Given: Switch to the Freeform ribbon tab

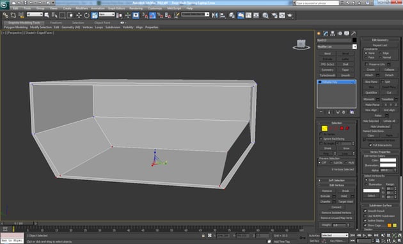Looking at the screenshot, I should coord(56,22).
